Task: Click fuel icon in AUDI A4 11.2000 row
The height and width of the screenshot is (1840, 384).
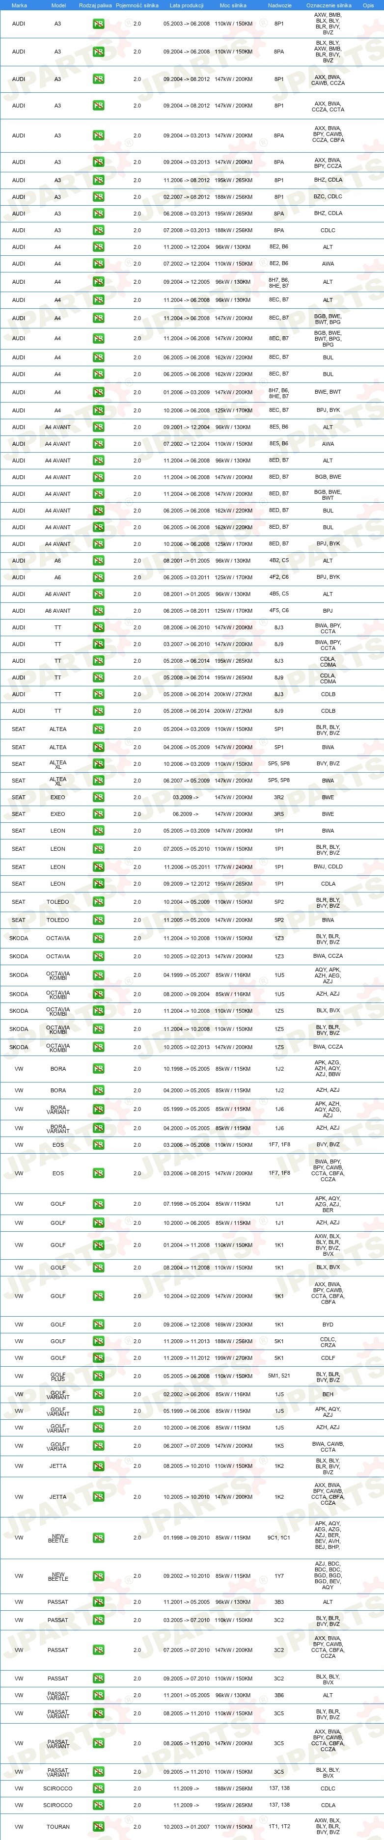Action: [98, 246]
